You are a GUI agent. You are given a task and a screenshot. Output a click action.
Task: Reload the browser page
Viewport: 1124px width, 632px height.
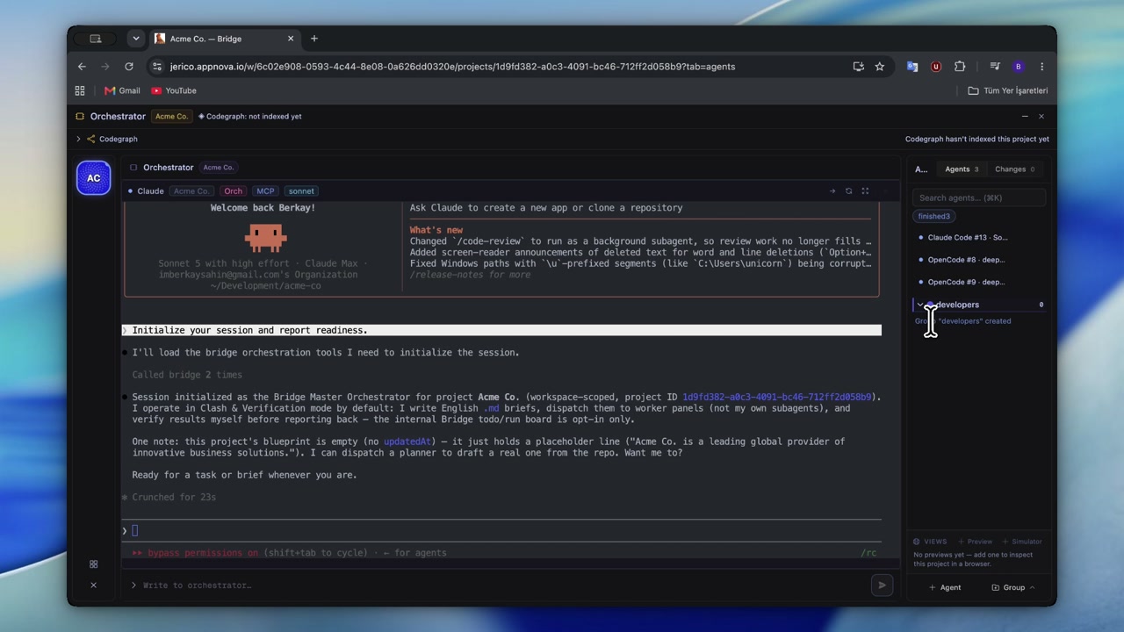tap(129, 66)
